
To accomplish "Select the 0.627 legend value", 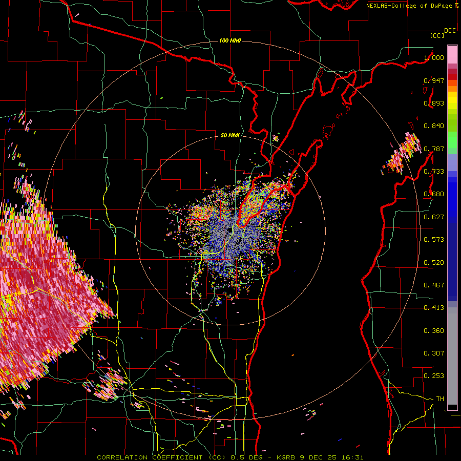I will tap(434, 217).
